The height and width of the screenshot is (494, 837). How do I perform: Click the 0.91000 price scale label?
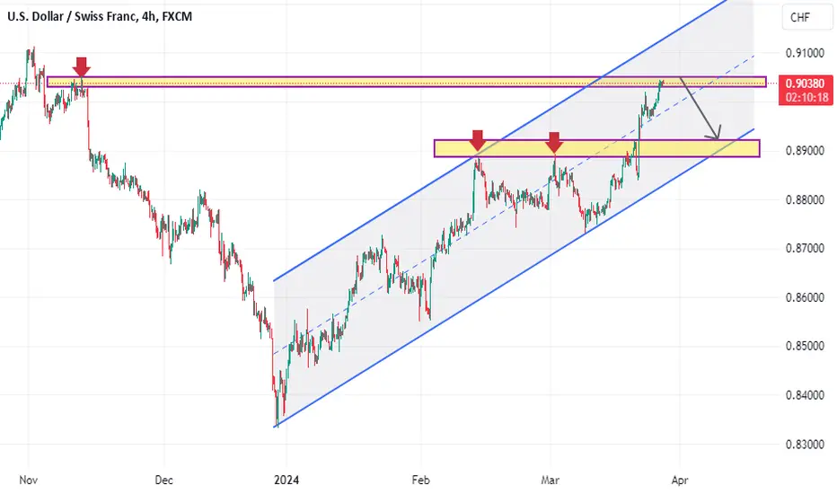[805, 53]
